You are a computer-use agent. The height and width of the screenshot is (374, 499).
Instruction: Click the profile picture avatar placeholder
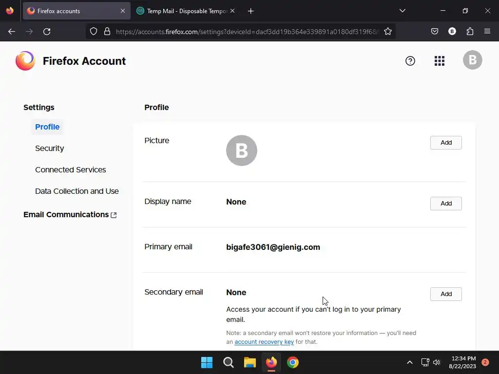click(242, 150)
